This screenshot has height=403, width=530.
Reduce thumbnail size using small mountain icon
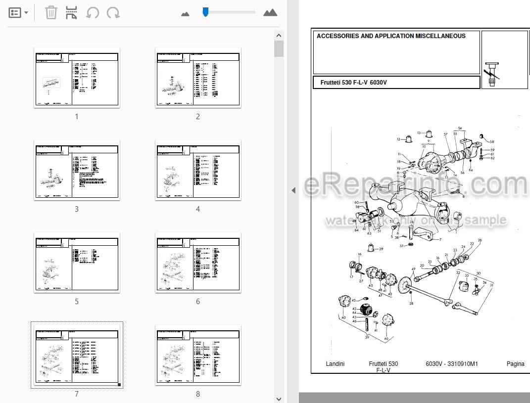(185, 14)
